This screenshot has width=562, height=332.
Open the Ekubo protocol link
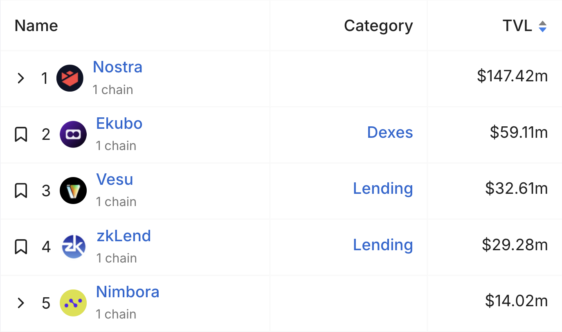point(119,123)
